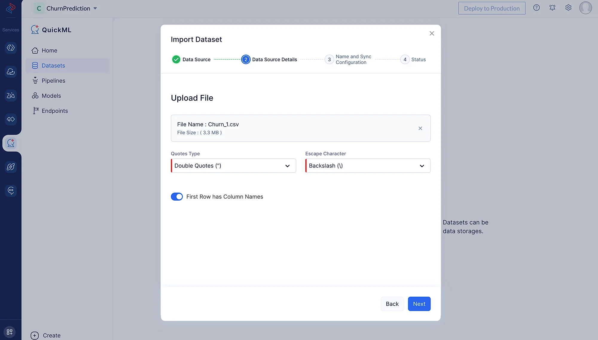Select the QuickML service icon in sidebar
The image size is (598, 340).
pyautogui.click(x=11, y=143)
